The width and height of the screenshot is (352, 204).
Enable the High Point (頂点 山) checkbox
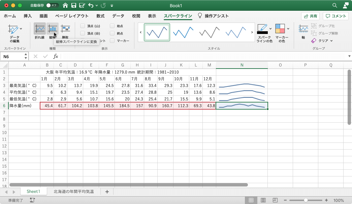(x=83, y=26)
